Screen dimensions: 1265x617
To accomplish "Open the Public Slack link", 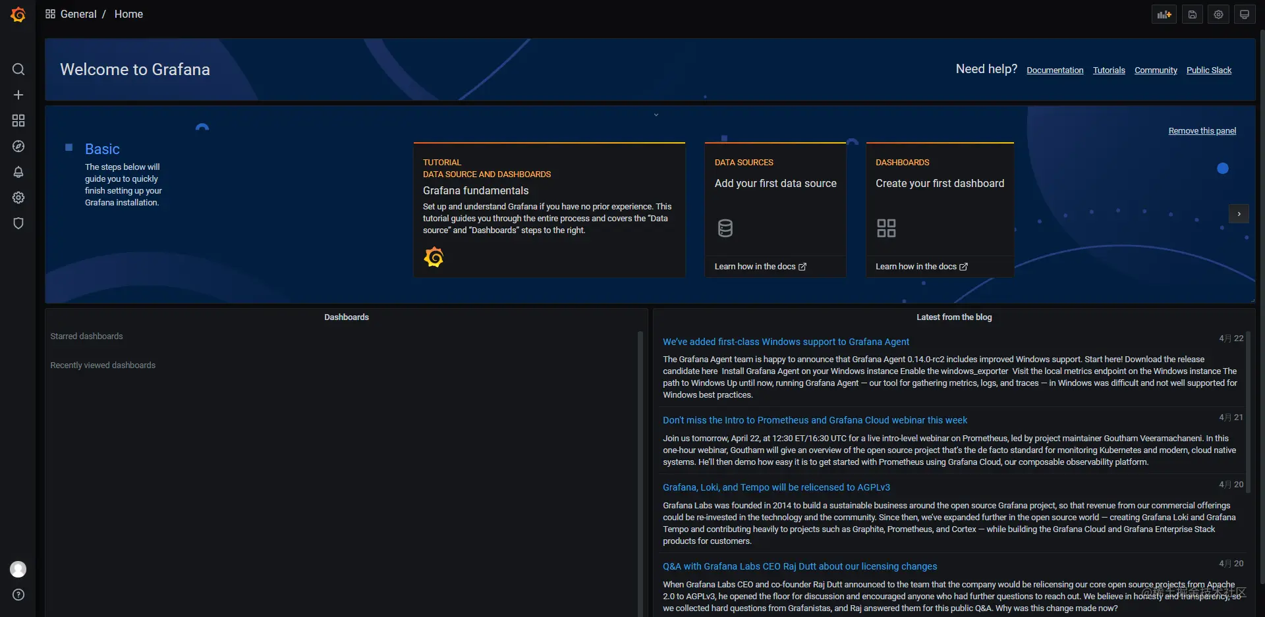I will pyautogui.click(x=1209, y=70).
